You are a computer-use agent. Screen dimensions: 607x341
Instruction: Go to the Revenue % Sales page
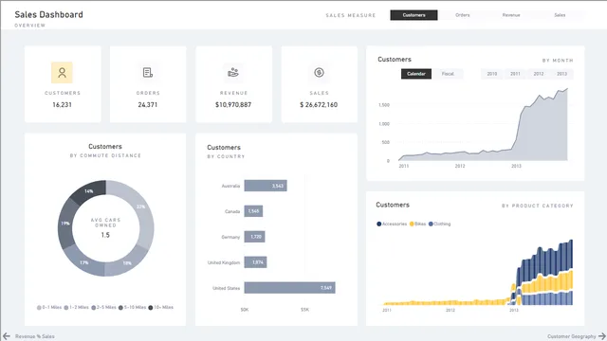35,336
